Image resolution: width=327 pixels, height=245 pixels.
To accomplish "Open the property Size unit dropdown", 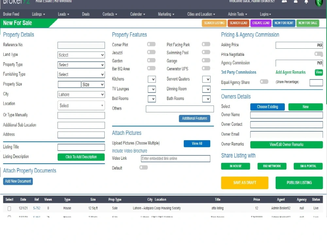I will [x=93, y=84].
